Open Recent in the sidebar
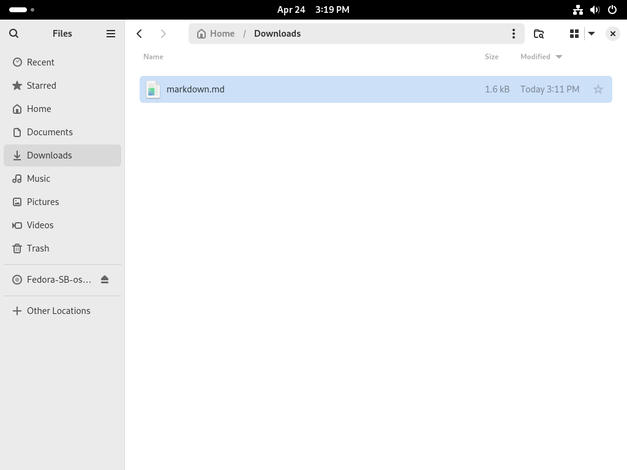The width and height of the screenshot is (627, 470). [62, 62]
